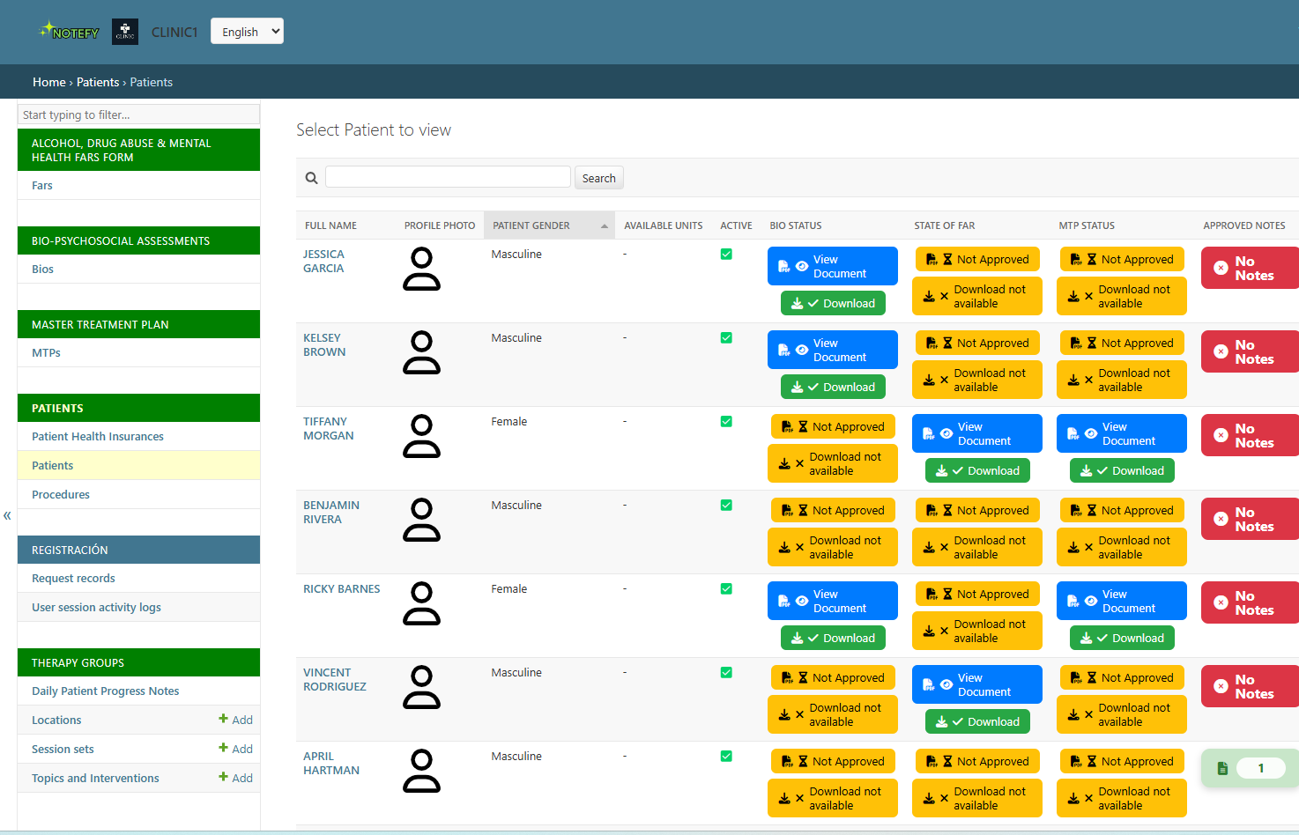Open Vincent Rodriguez's profile photo
This screenshot has width=1299, height=835.
421,687
